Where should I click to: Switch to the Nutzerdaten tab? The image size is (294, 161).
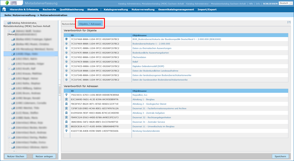click(x=68, y=24)
